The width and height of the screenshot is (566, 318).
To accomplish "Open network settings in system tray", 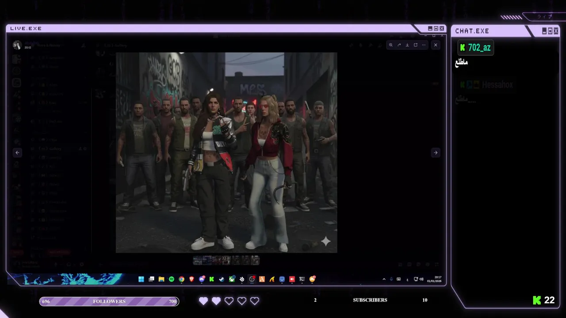I will (416, 279).
